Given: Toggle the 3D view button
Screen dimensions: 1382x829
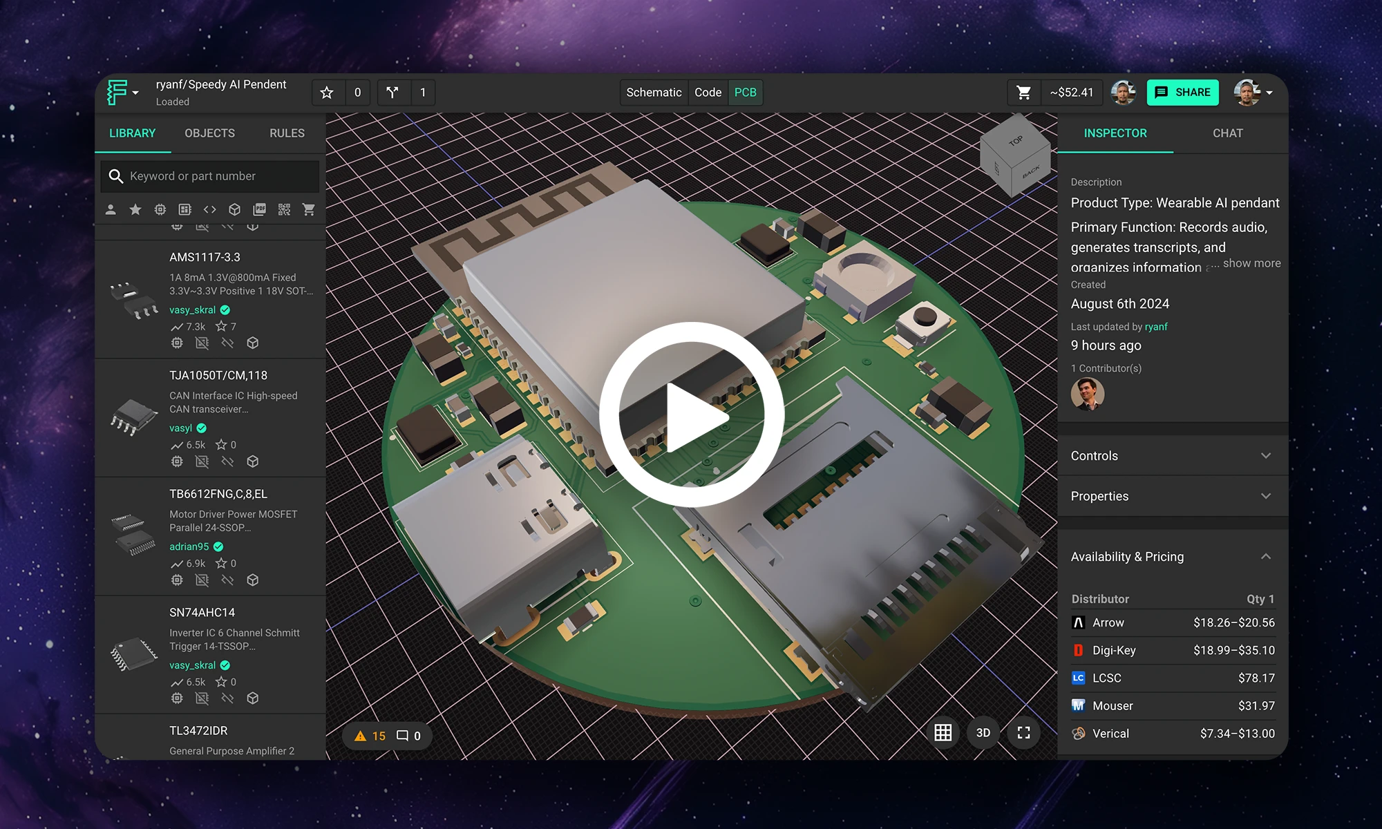Looking at the screenshot, I should point(983,733).
